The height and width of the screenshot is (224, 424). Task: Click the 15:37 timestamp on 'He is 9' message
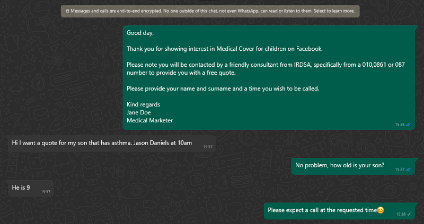46,192
